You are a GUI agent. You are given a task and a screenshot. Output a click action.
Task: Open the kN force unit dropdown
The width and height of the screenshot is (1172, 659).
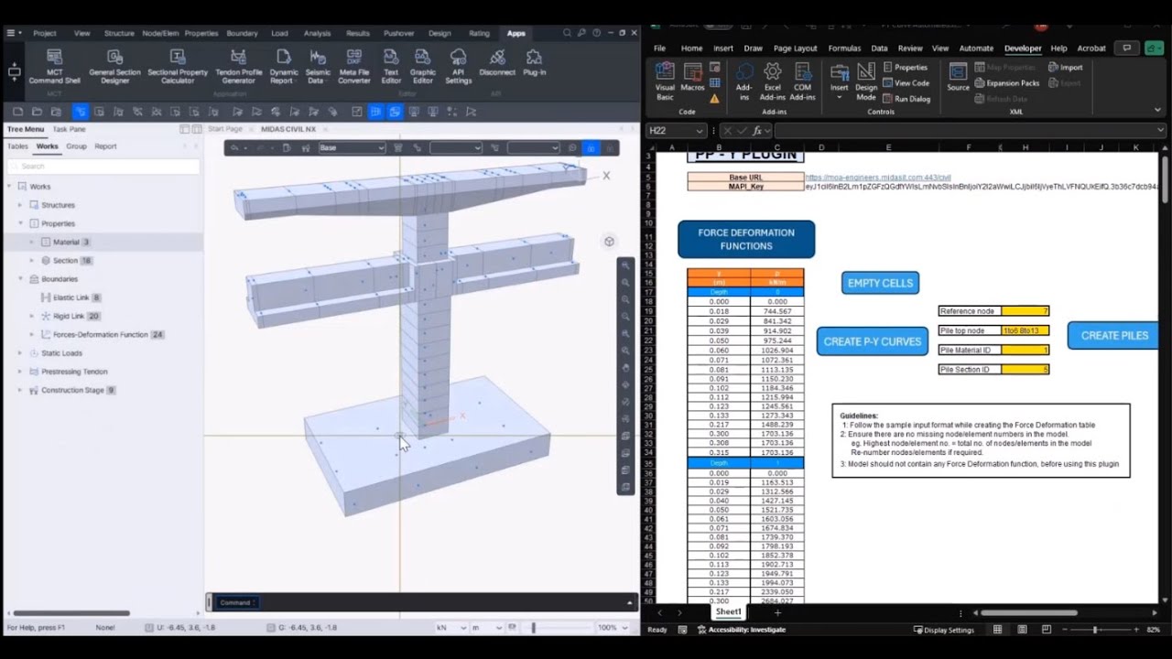pos(450,628)
